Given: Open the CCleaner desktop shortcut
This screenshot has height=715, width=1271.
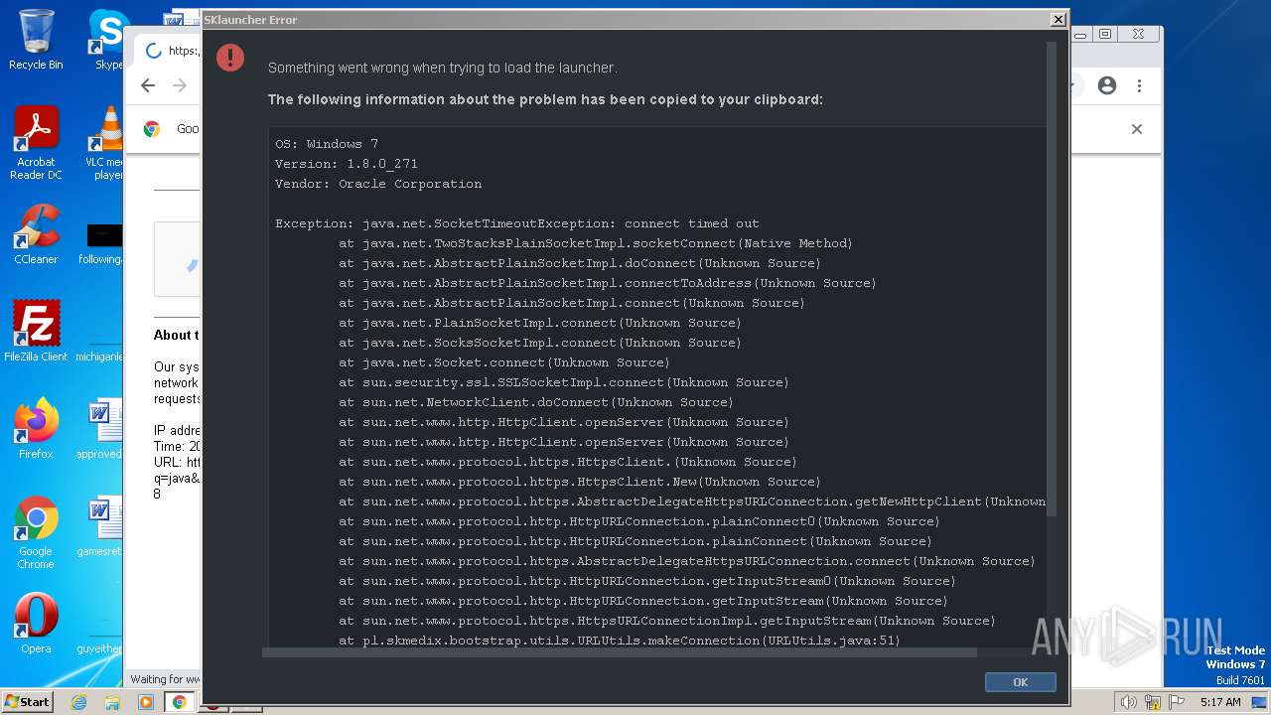Looking at the screenshot, I should (36, 234).
